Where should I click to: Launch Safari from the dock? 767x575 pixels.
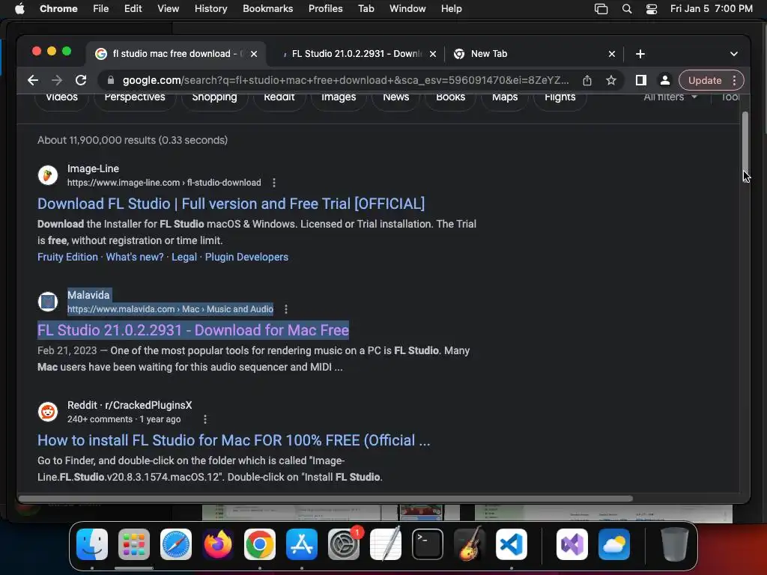(176, 544)
